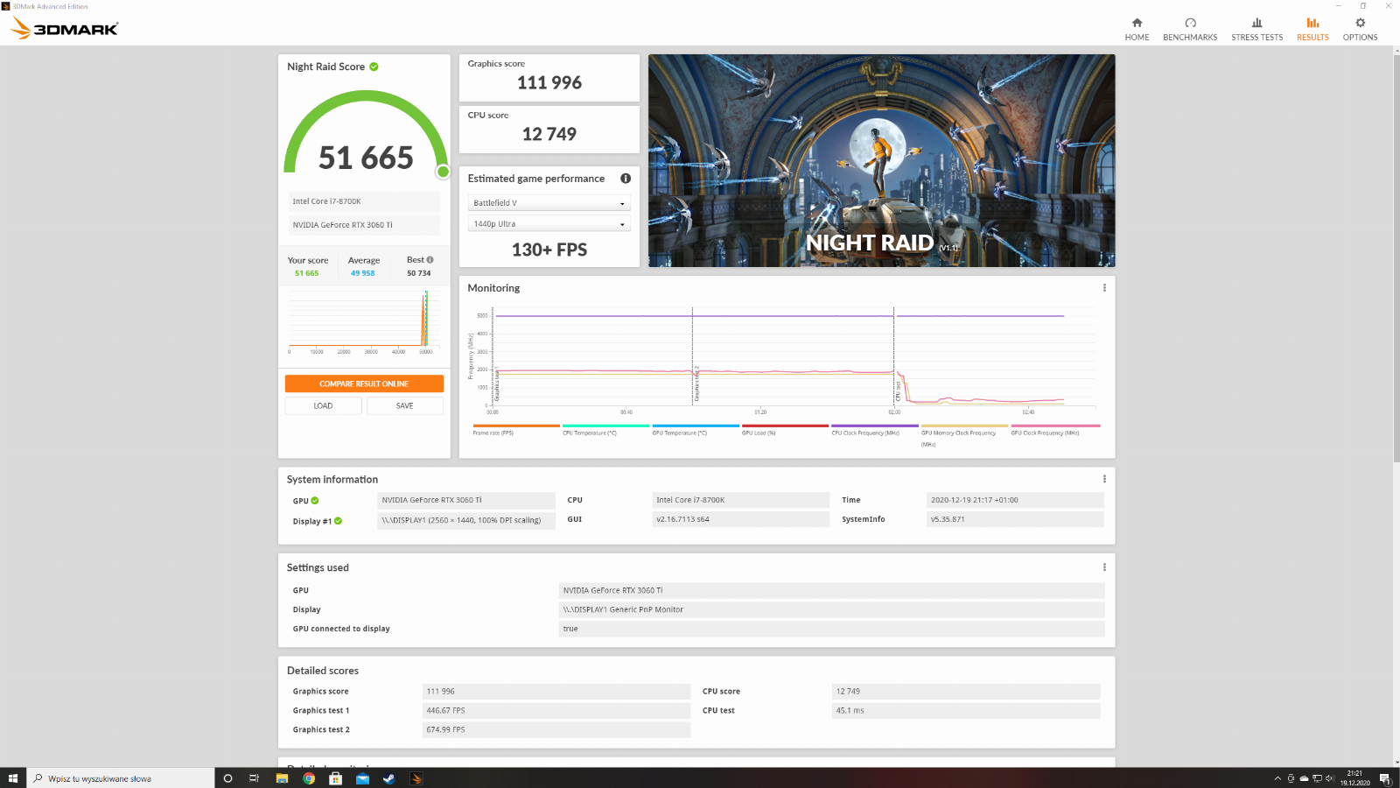Image resolution: width=1400 pixels, height=788 pixels.
Task: Click CPU Clock Frequency purple legend swatch
Action: (x=875, y=426)
